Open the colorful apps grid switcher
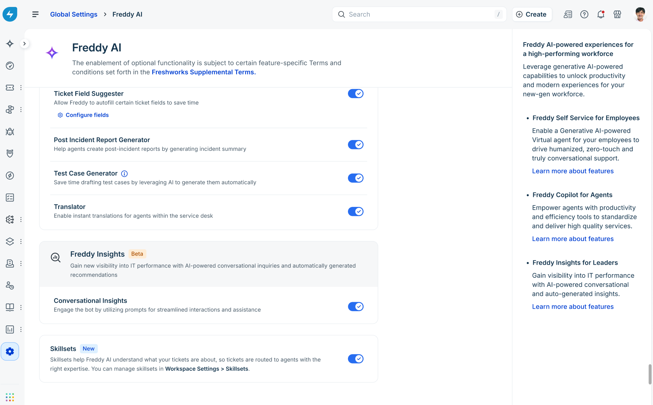 [x=10, y=397]
